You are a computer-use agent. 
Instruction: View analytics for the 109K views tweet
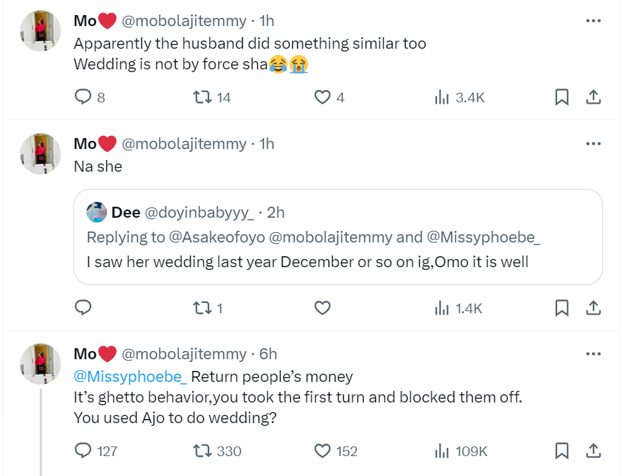tap(442, 451)
